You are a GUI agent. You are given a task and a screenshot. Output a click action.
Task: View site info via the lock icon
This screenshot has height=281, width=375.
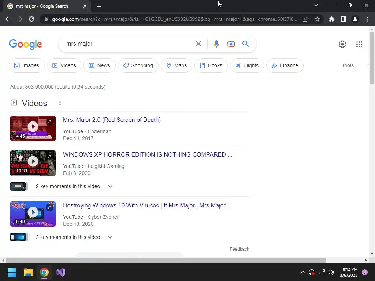pyautogui.click(x=46, y=19)
